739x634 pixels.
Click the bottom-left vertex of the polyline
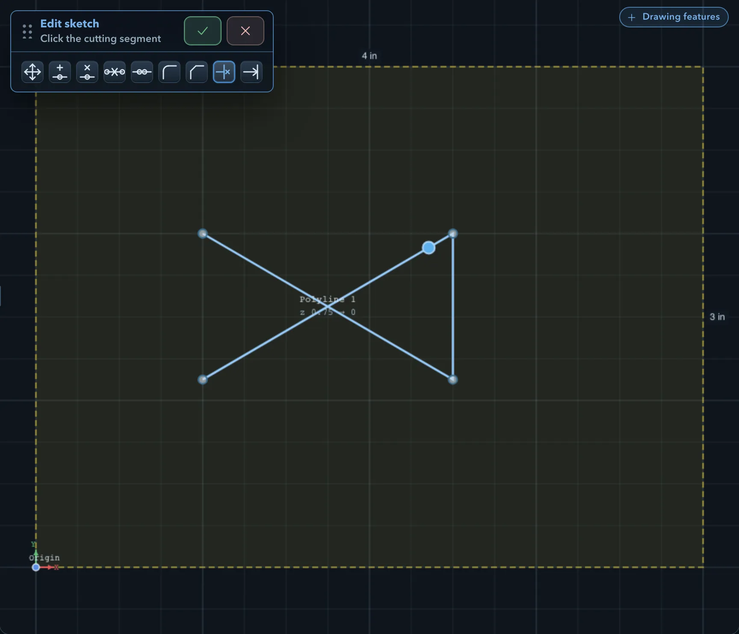coord(203,379)
